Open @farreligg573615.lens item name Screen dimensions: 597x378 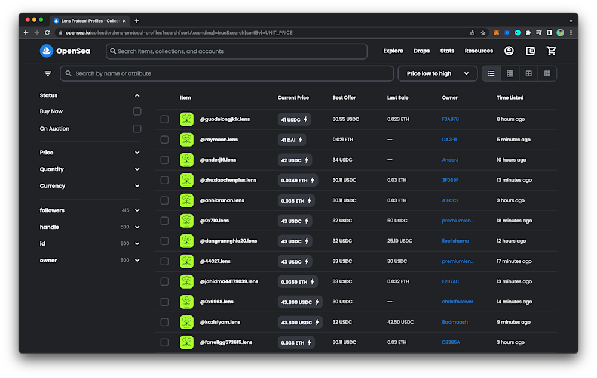point(226,343)
